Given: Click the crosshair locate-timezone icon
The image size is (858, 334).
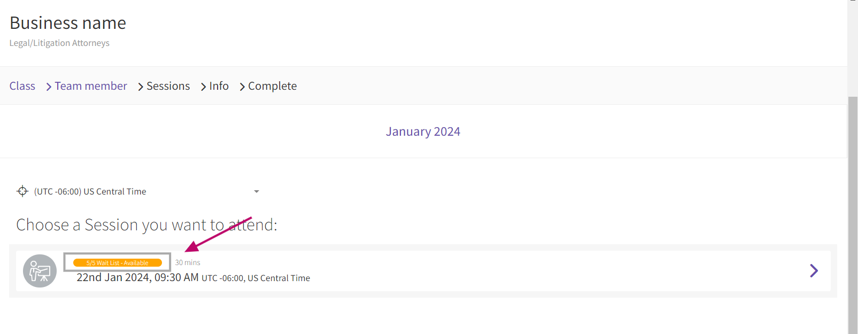Looking at the screenshot, I should (22, 191).
